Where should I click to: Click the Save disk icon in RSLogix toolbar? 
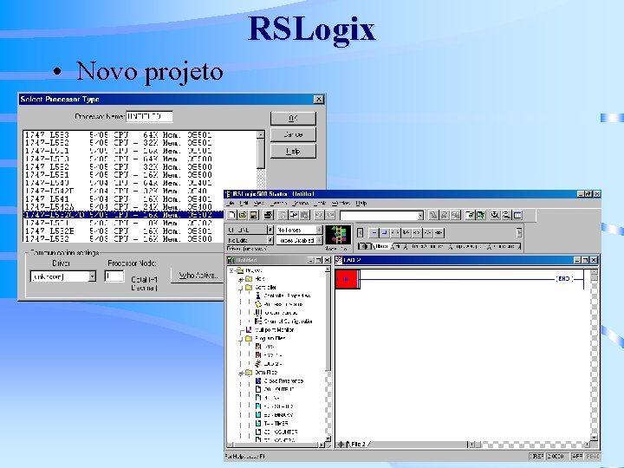[253, 215]
